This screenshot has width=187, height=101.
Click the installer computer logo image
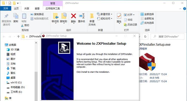[x=64, y=48]
